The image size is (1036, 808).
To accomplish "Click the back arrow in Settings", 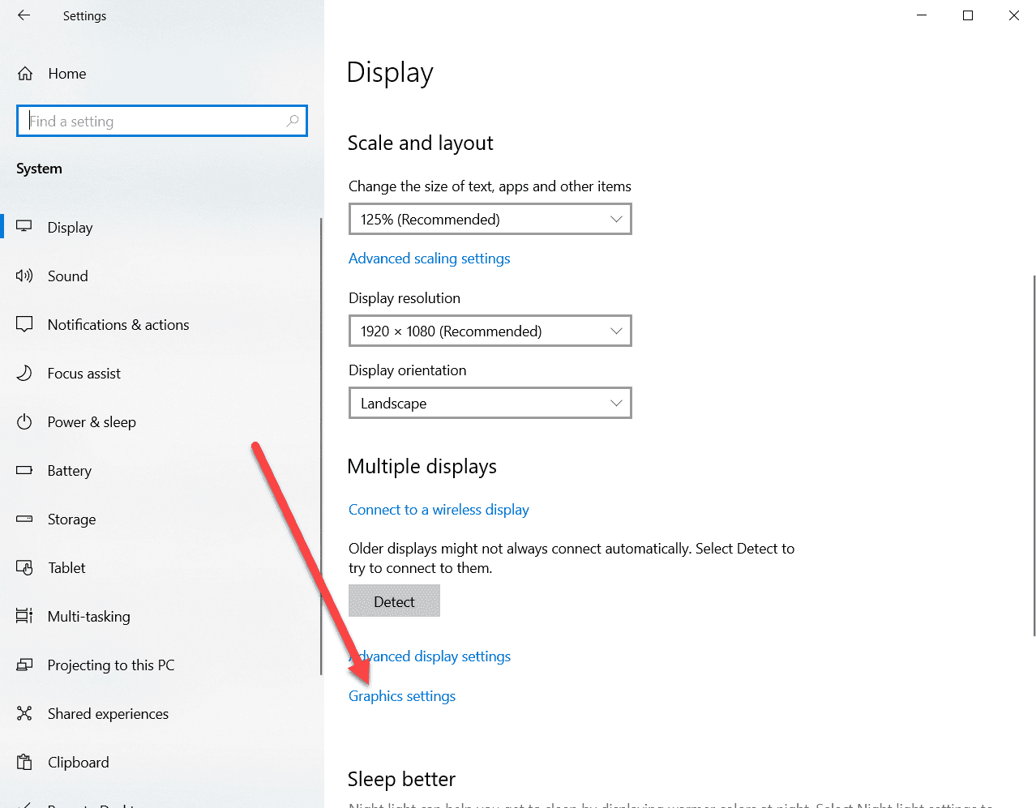I will tap(24, 15).
